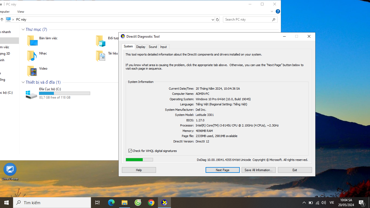The width and height of the screenshot is (370, 208).
Task: Go up one level in Explorer
Action: 2,19
